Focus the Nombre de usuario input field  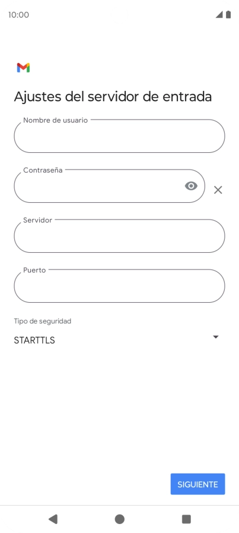coord(119,136)
